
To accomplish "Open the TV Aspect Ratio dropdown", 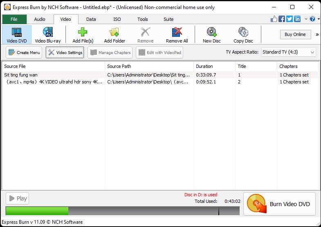I will (288, 52).
